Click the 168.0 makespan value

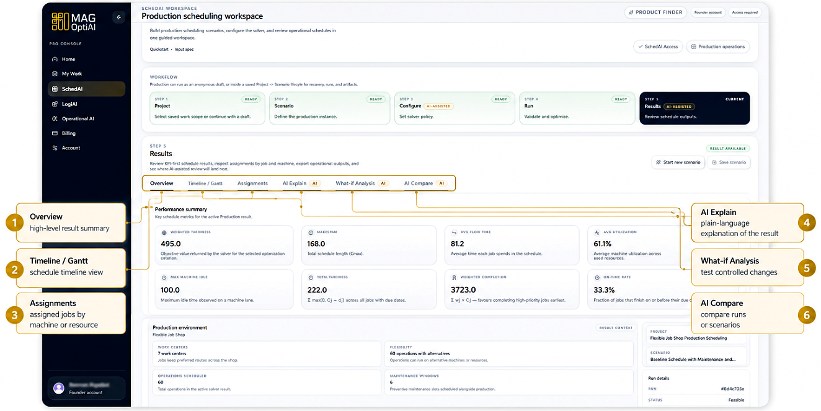point(317,244)
